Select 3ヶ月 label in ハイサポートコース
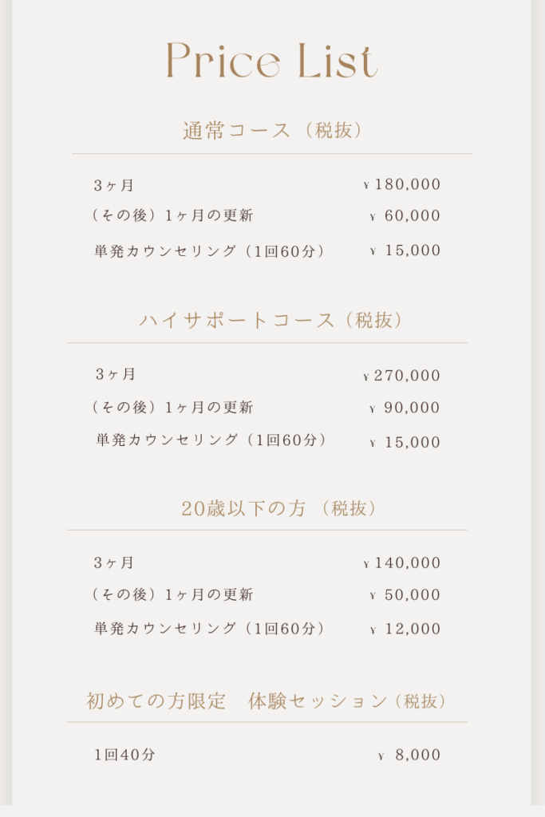The image size is (545, 817). pyautogui.click(x=115, y=374)
